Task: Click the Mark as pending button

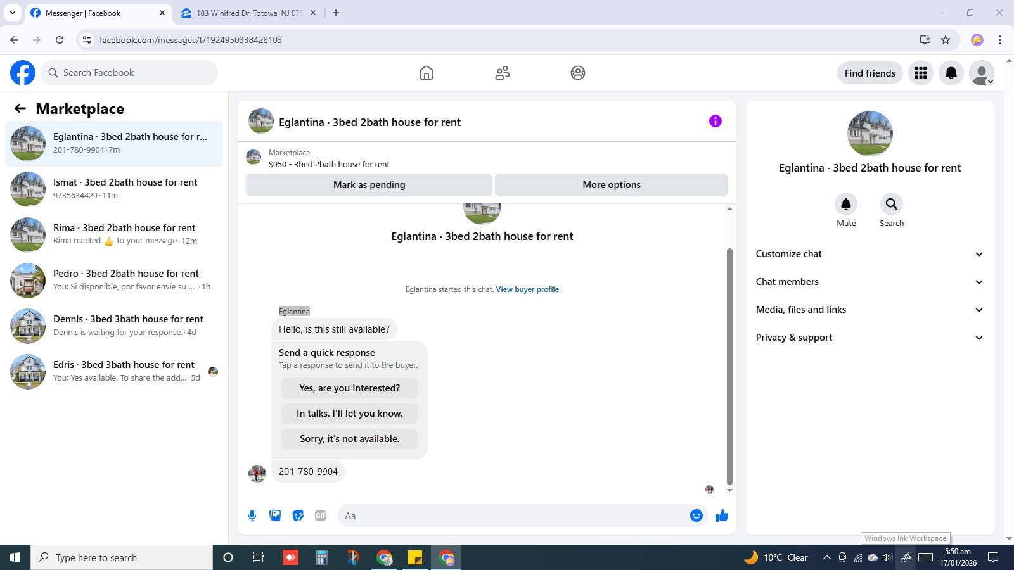Action: click(x=369, y=185)
